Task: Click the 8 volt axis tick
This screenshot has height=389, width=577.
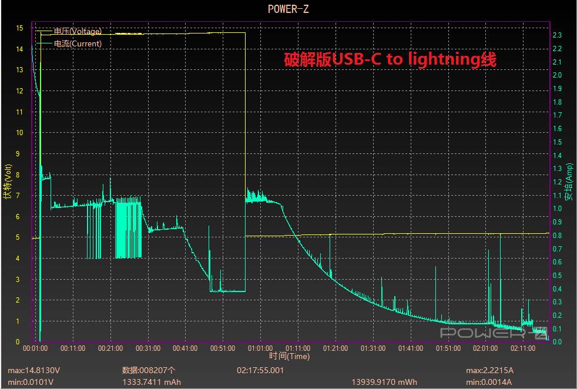Action: 18,175
